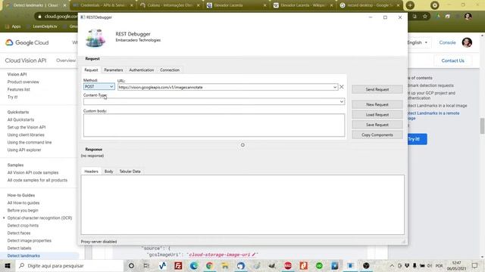Open Detect faces sidebar link
Viewport: 485px width, 272px height.
19,233
